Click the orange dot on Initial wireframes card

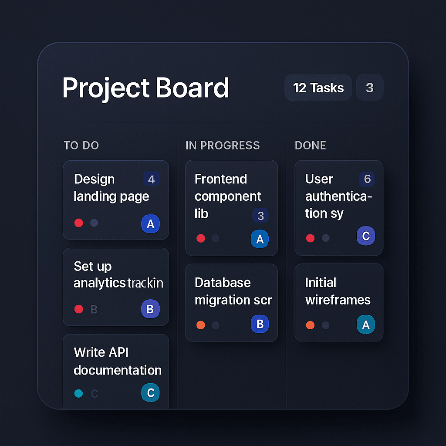(310, 324)
